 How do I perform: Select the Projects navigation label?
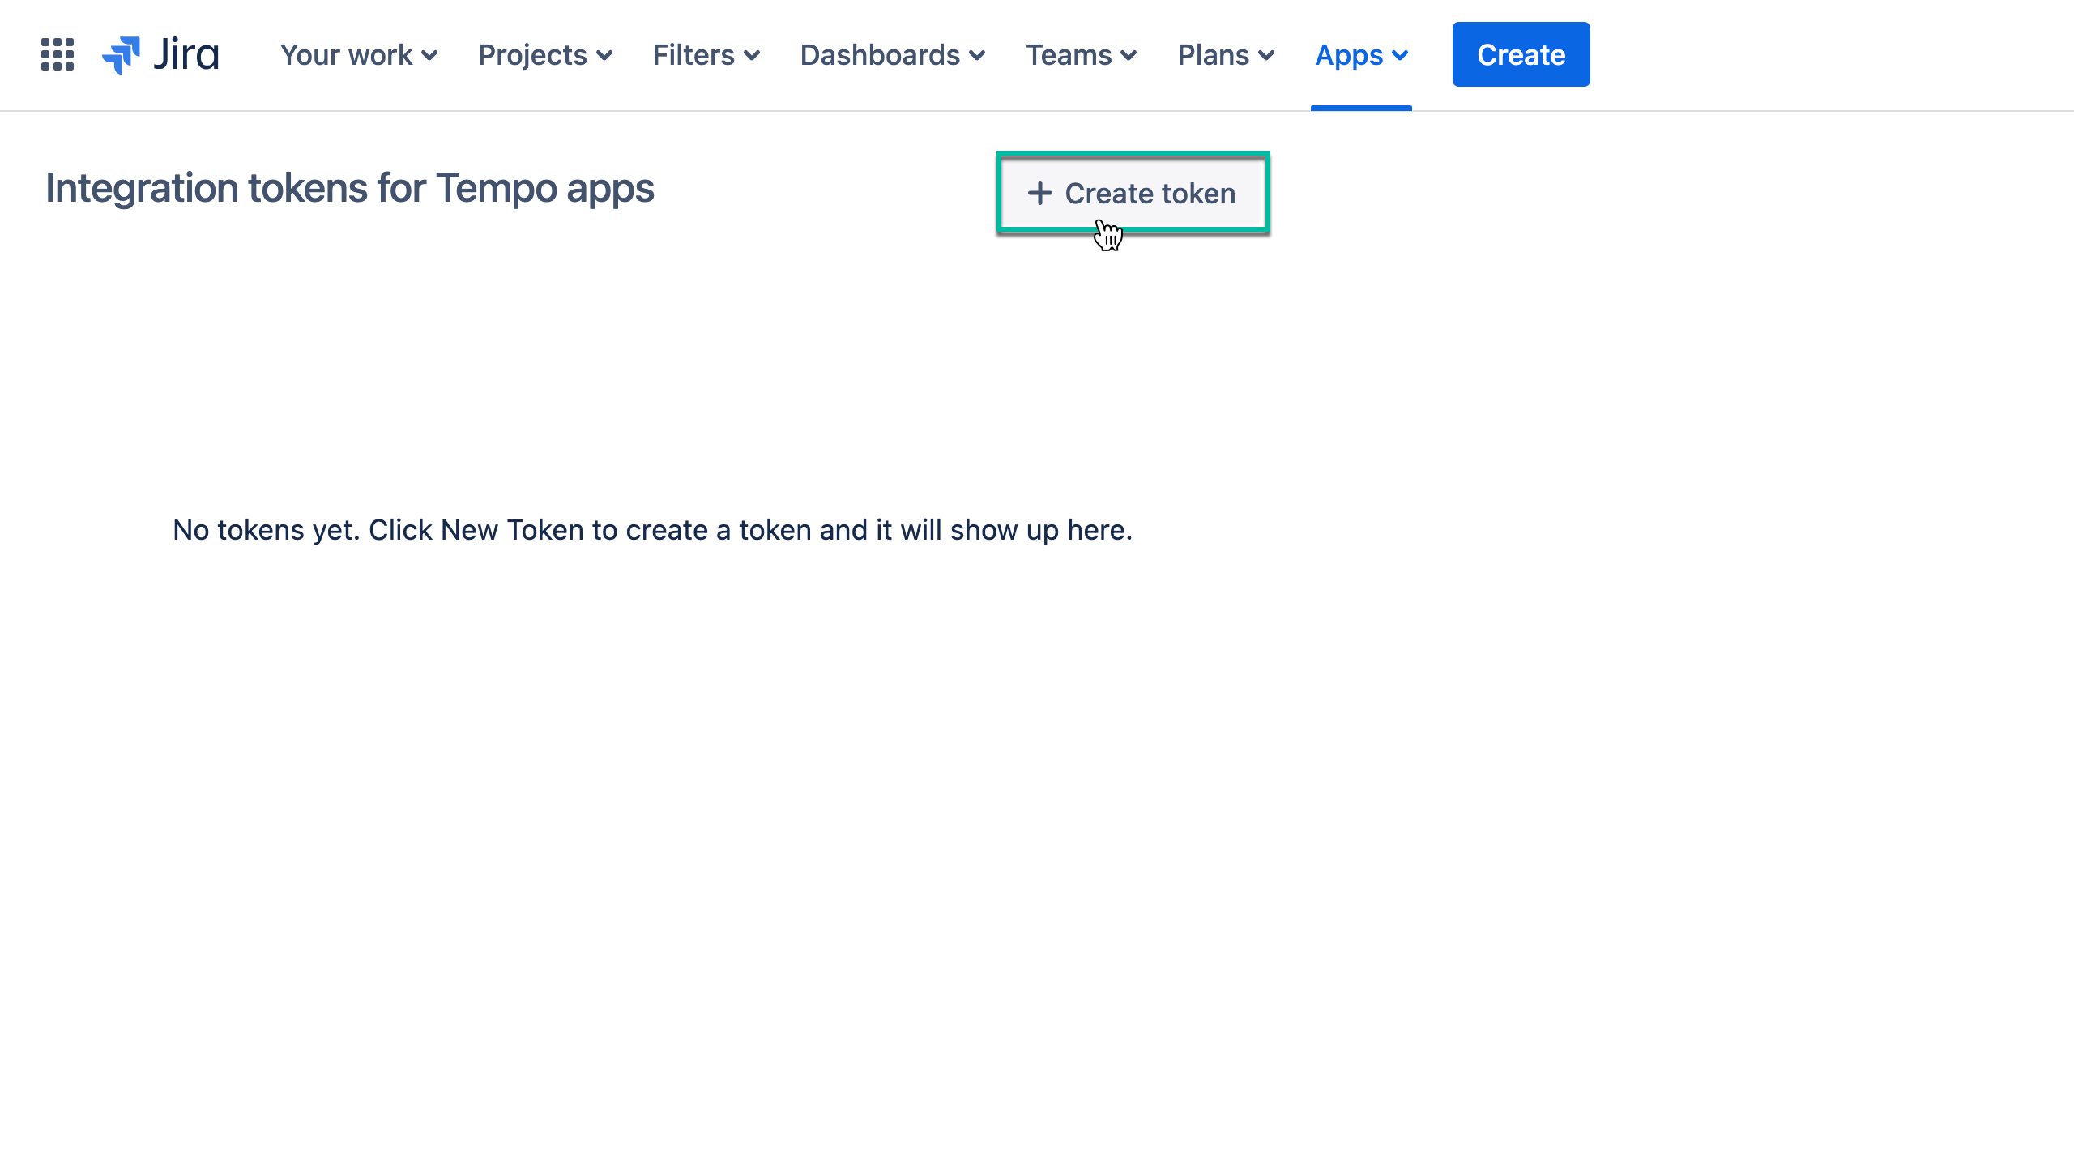click(532, 55)
